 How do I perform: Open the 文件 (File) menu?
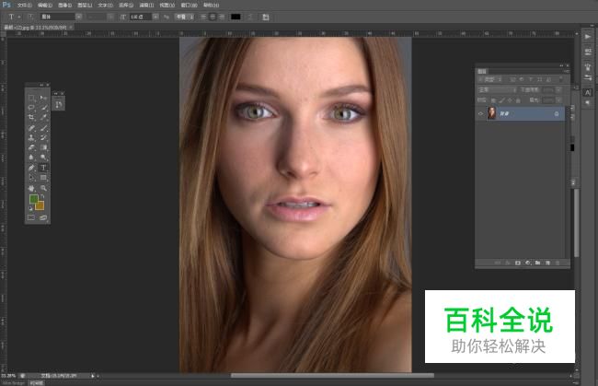click(24, 5)
